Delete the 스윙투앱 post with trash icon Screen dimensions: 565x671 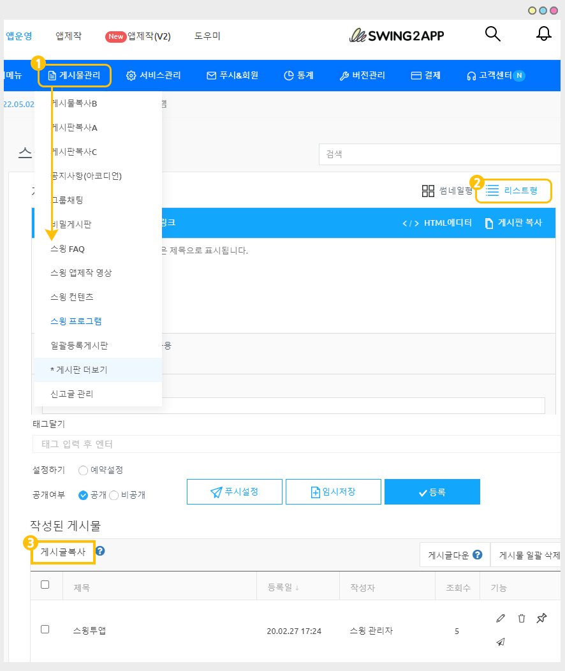pos(521,618)
